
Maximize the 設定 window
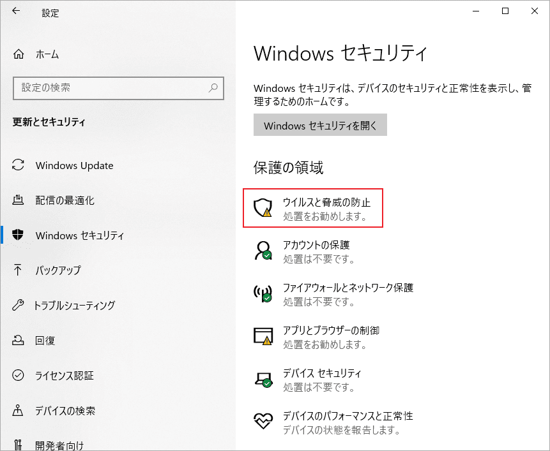[x=505, y=11]
